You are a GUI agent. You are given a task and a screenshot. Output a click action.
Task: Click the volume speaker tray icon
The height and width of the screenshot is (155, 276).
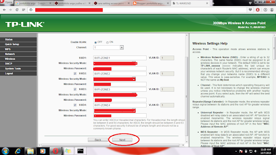[256, 151]
